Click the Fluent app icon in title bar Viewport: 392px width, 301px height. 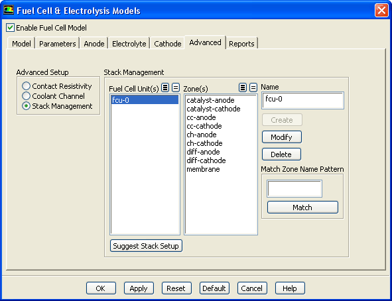point(8,11)
